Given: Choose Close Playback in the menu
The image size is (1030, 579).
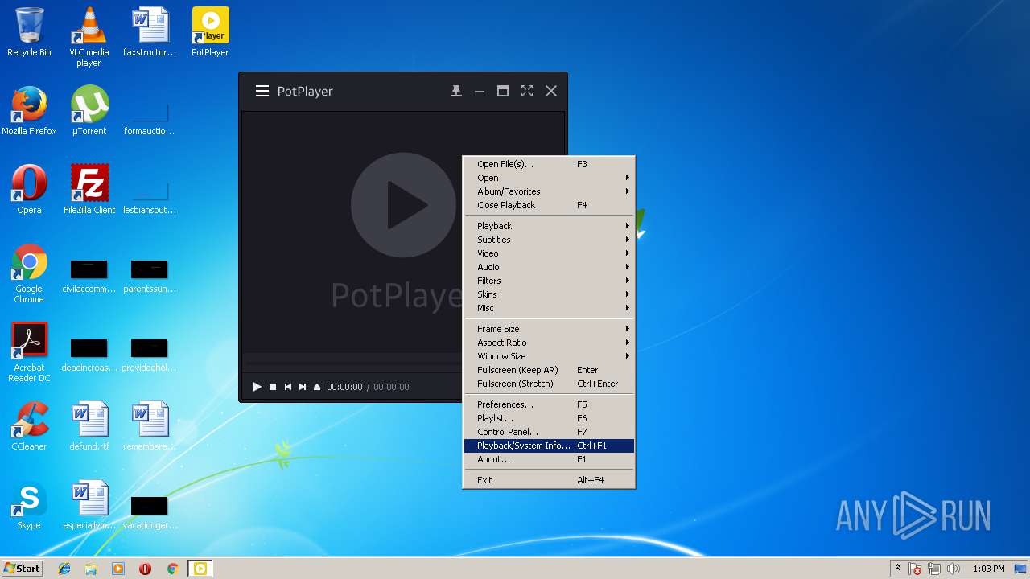Looking at the screenshot, I should coord(550,205).
